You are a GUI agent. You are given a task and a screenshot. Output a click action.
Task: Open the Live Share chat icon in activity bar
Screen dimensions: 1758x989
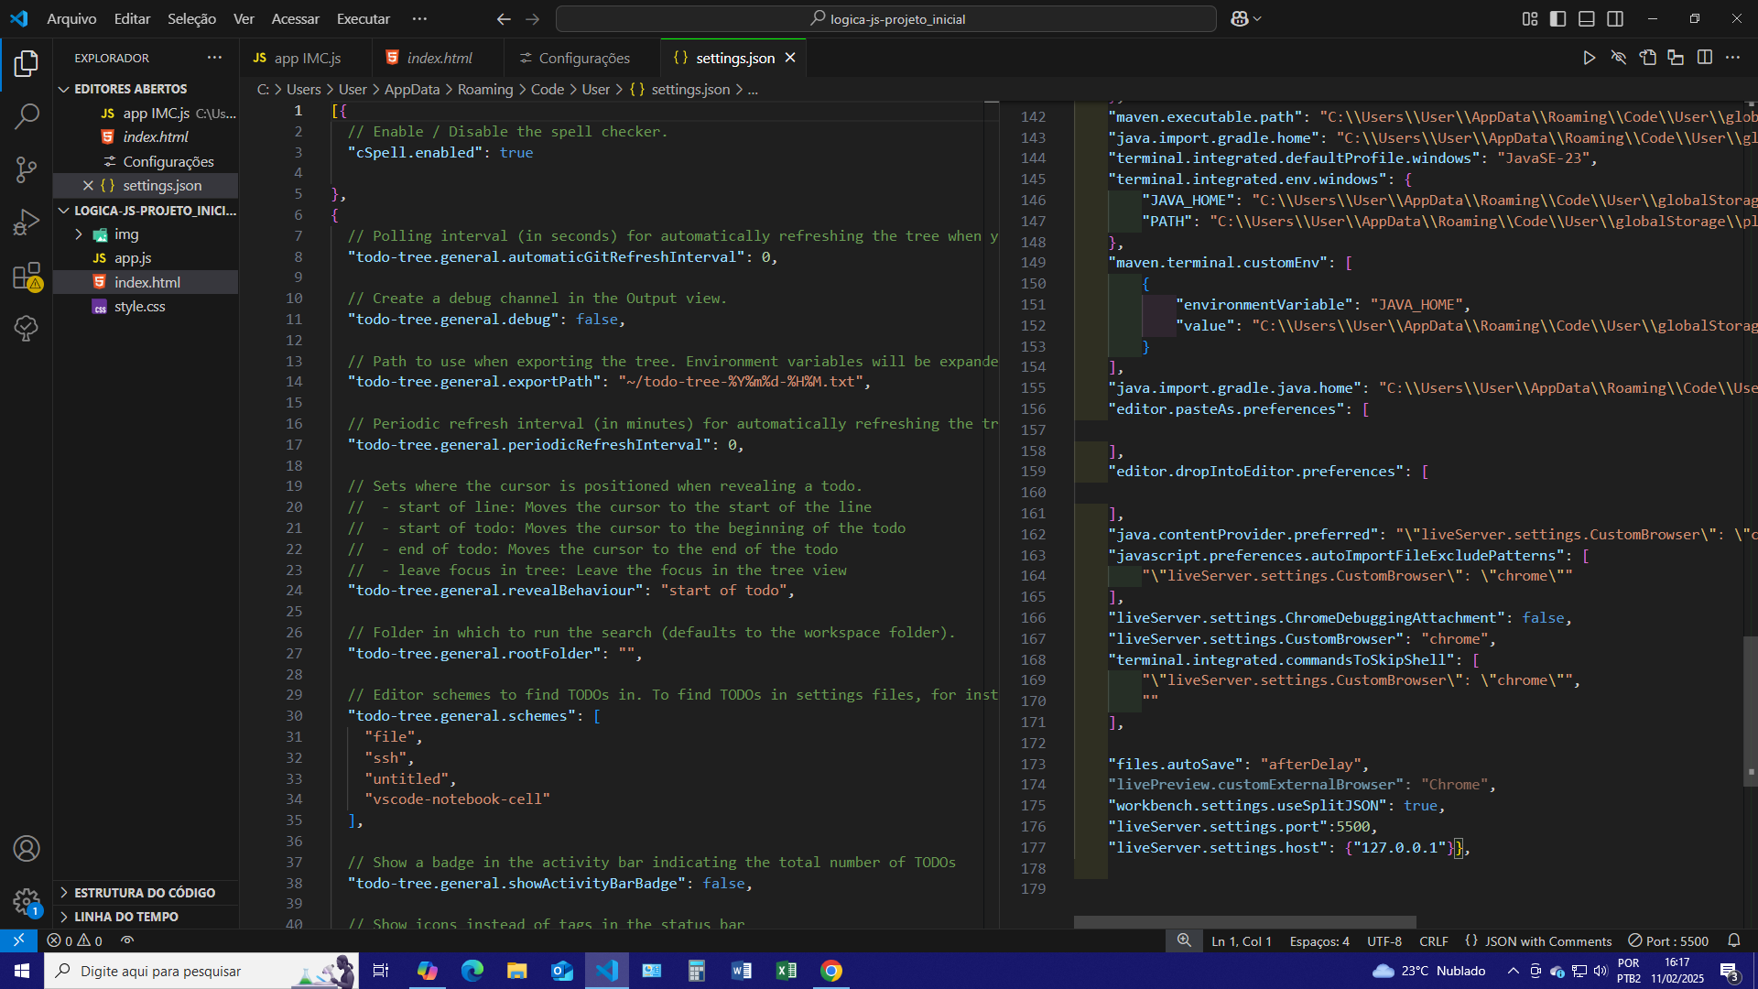click(x=27, y=328)
